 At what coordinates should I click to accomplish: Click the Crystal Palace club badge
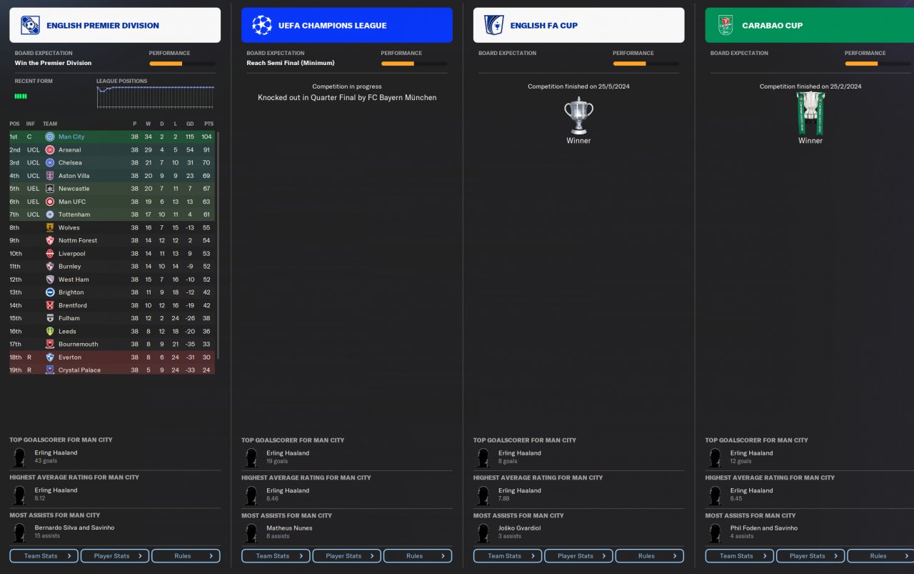click(x=50, y=370)
